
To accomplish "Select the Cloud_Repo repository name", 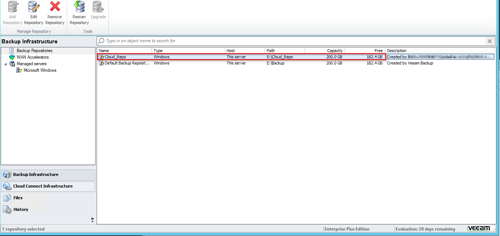I will (x=115, y=57).
